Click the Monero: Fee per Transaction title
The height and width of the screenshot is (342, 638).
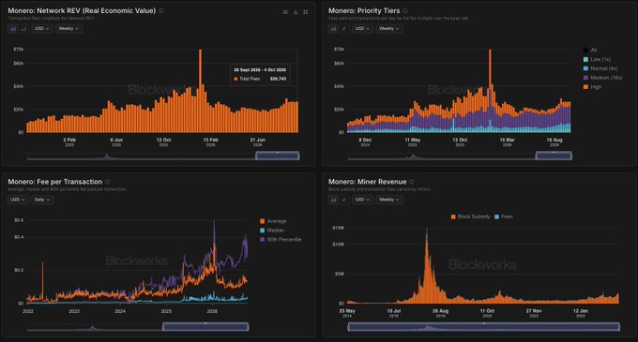click(x=55, y=182)
